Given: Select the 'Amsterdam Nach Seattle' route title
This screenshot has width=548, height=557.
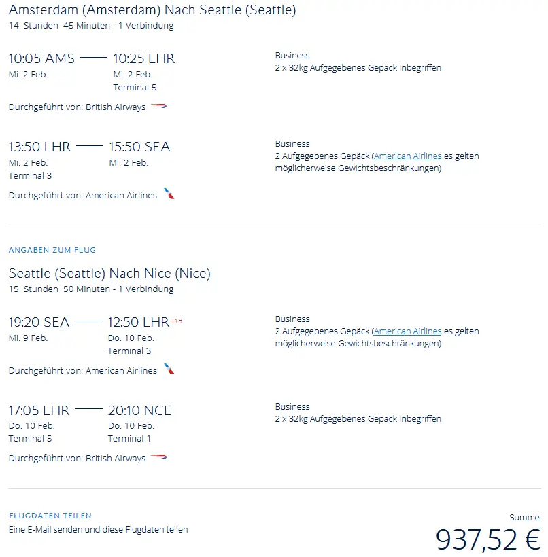Looking at the screenshot, I should [152, 11].
